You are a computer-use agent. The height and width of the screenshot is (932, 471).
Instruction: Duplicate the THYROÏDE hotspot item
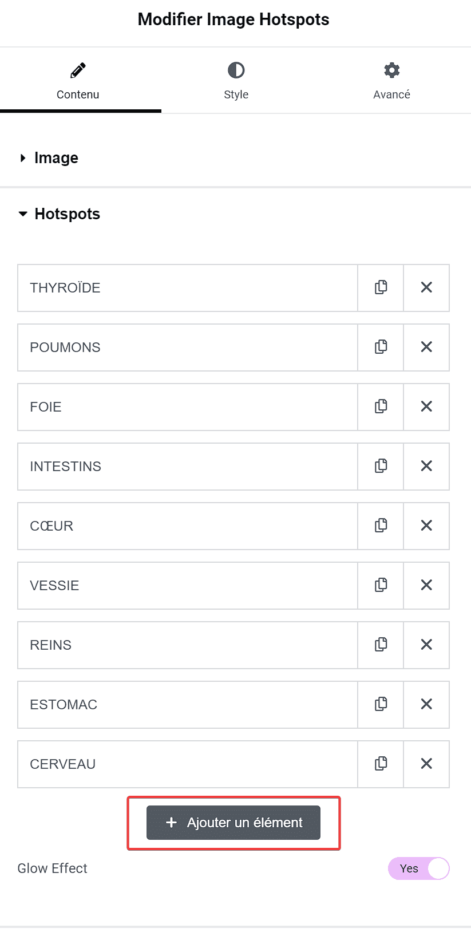coord(381,287)
